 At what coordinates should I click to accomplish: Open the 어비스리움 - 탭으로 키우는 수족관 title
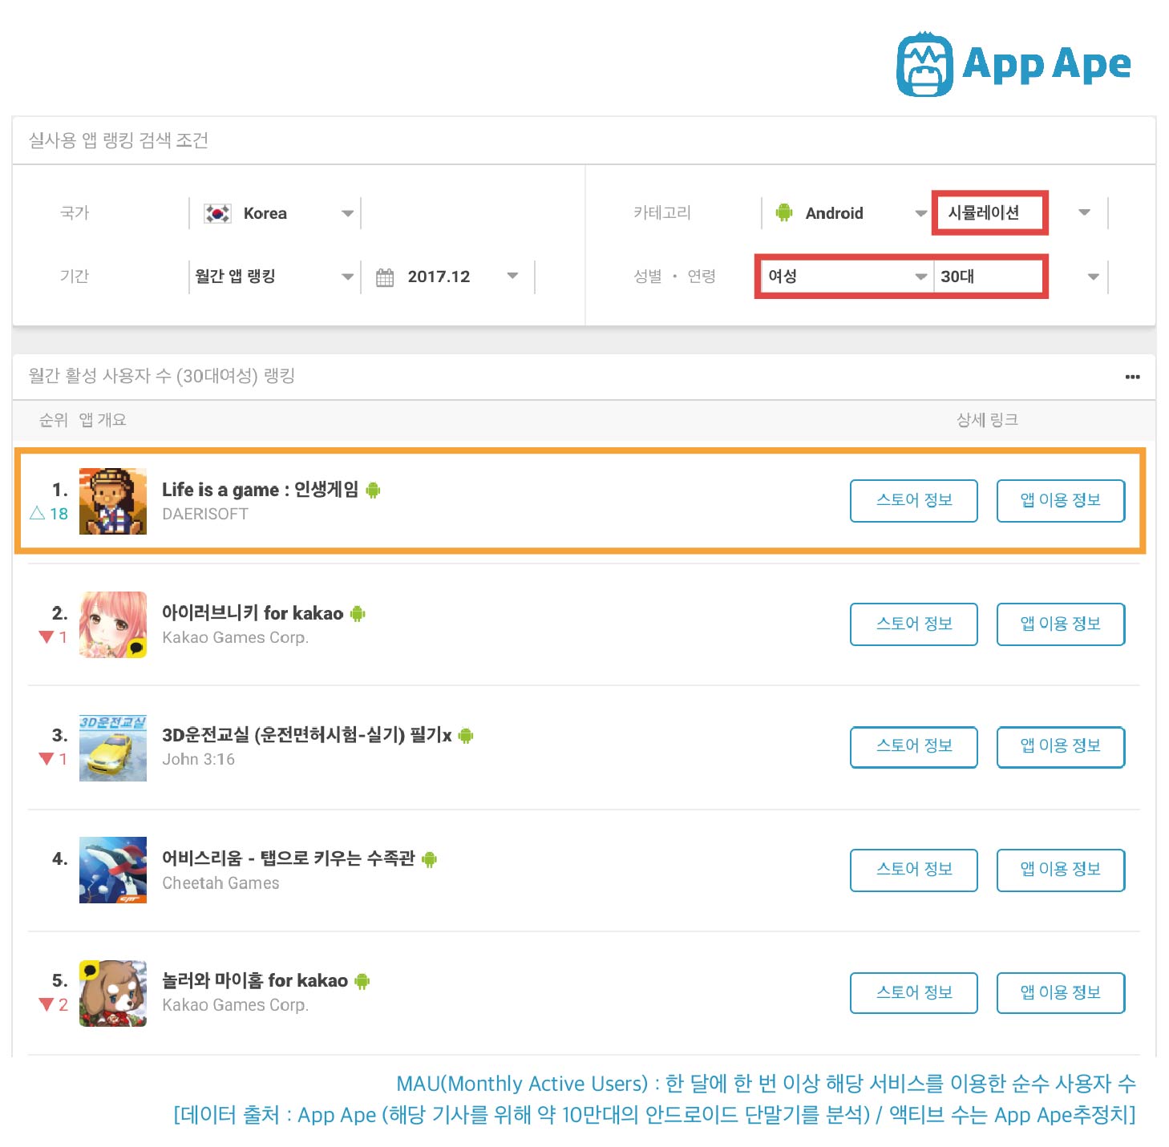pos(288,858)
